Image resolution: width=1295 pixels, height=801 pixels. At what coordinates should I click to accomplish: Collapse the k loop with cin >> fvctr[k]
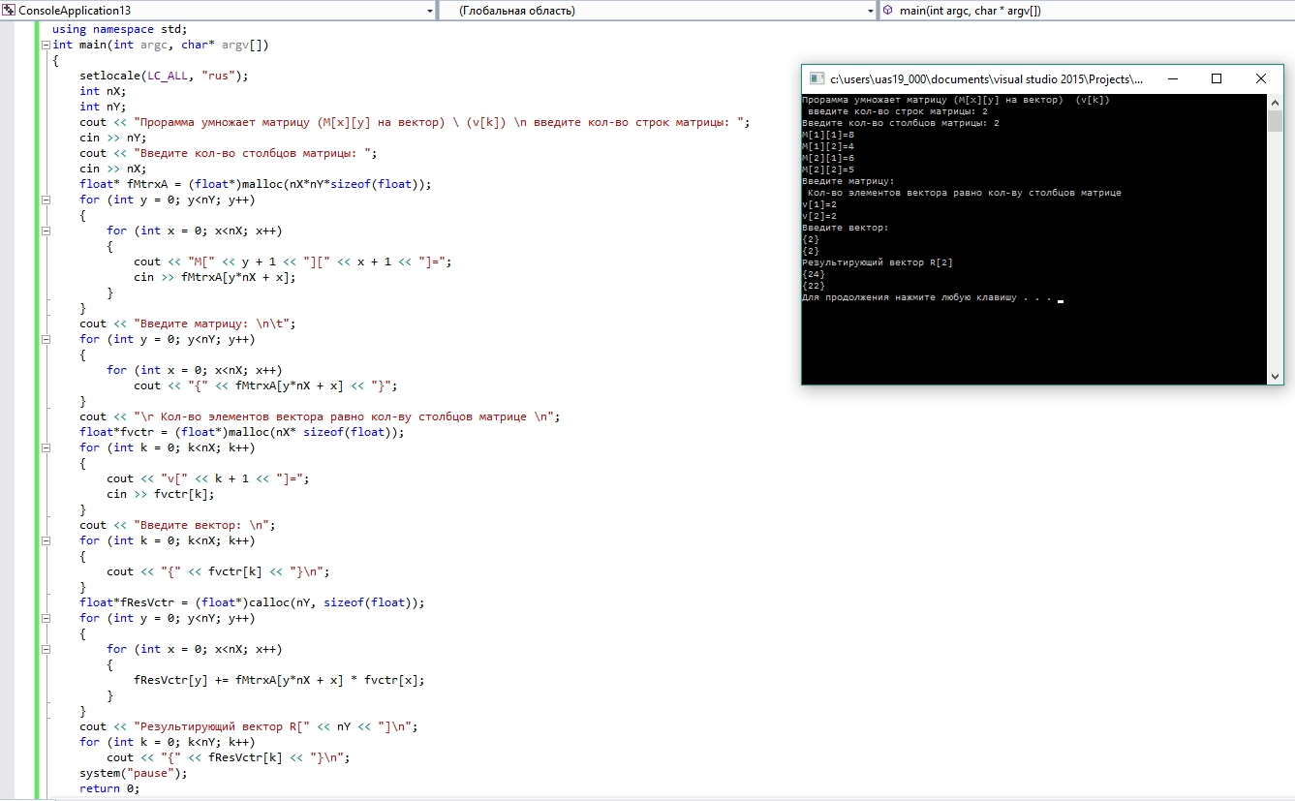(x=46, y=447)
